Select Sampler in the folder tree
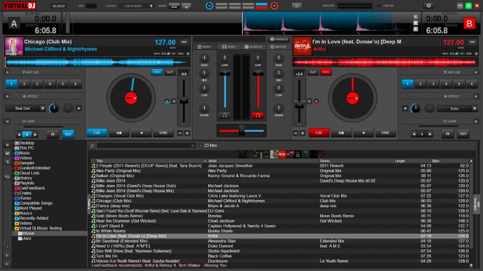Screen dimensions: 483x271 (27, 163)
